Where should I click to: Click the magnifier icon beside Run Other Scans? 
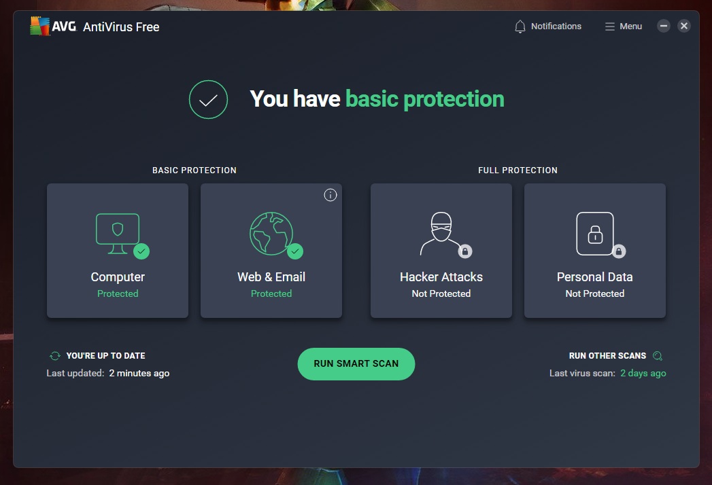pos(657,356)
